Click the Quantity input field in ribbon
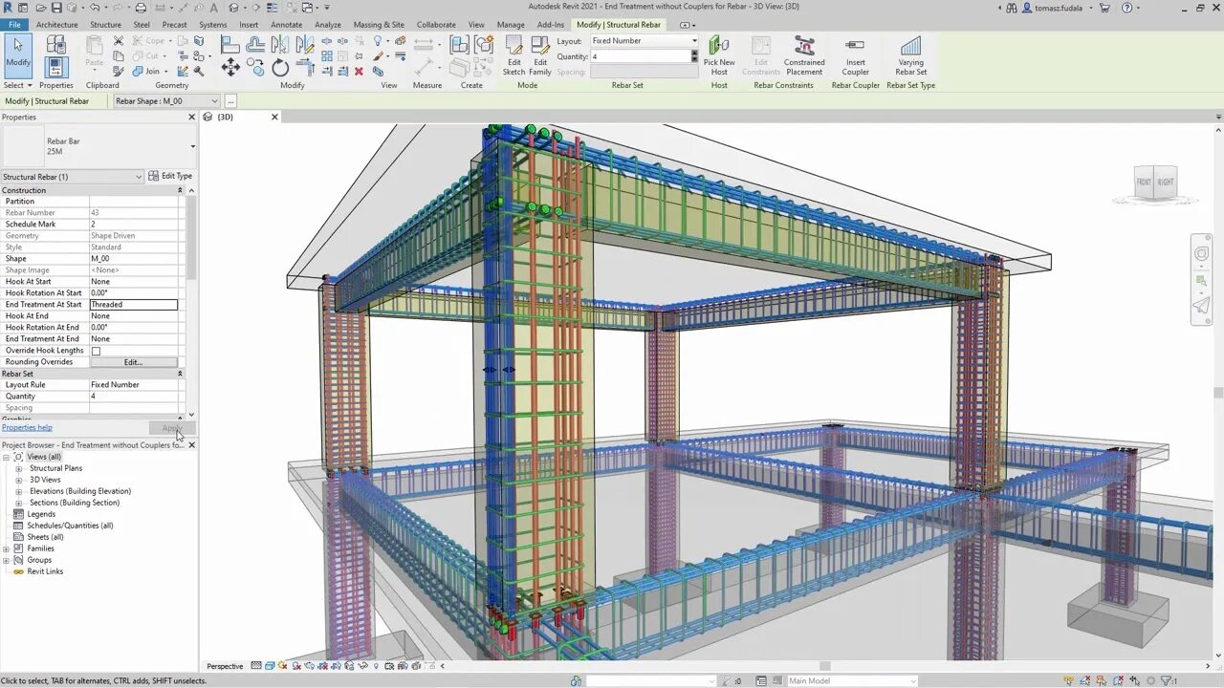Screen dimensions: 1224x688 [x=641, y=56]
